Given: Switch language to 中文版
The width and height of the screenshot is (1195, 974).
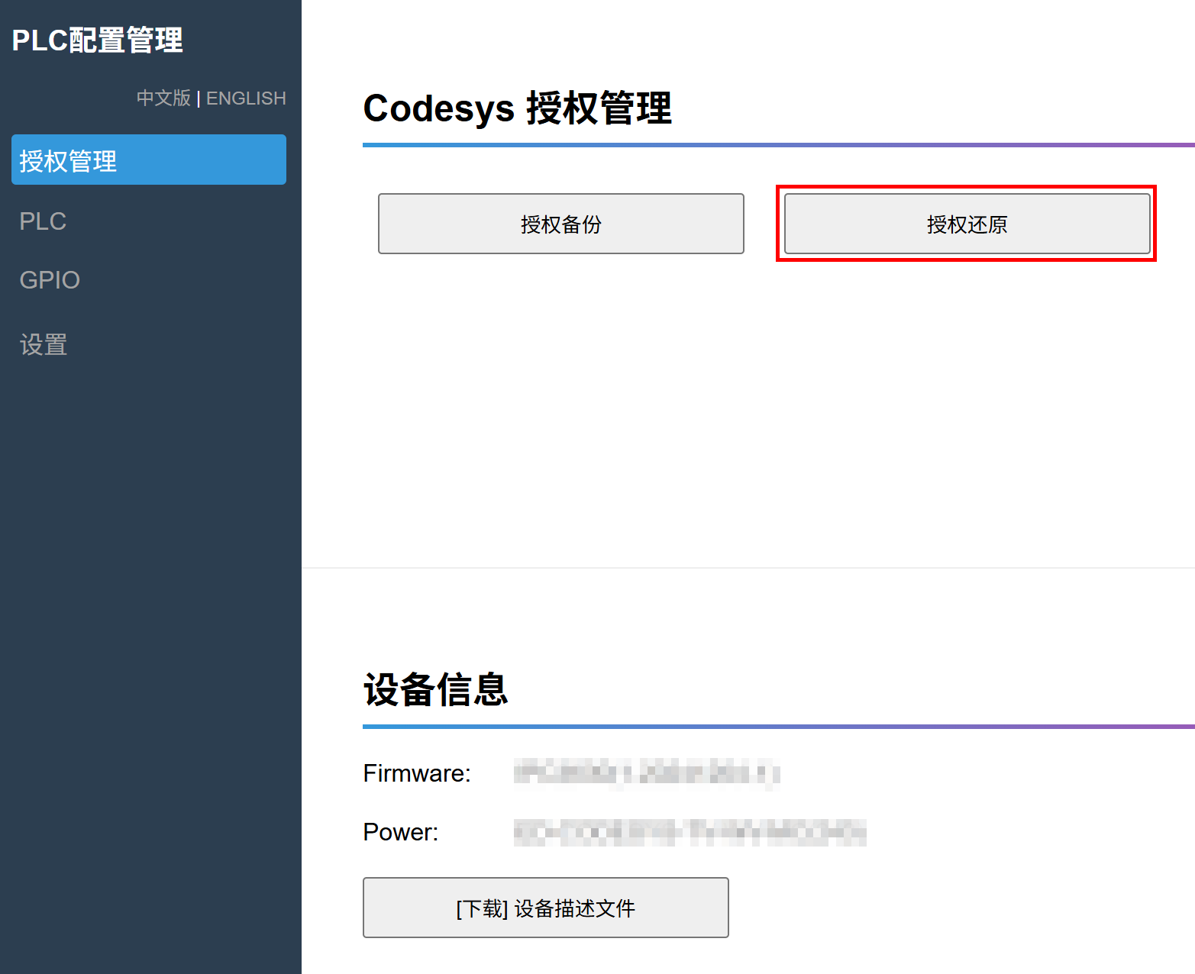Looking at the screenshot, I should coord(163,98).
